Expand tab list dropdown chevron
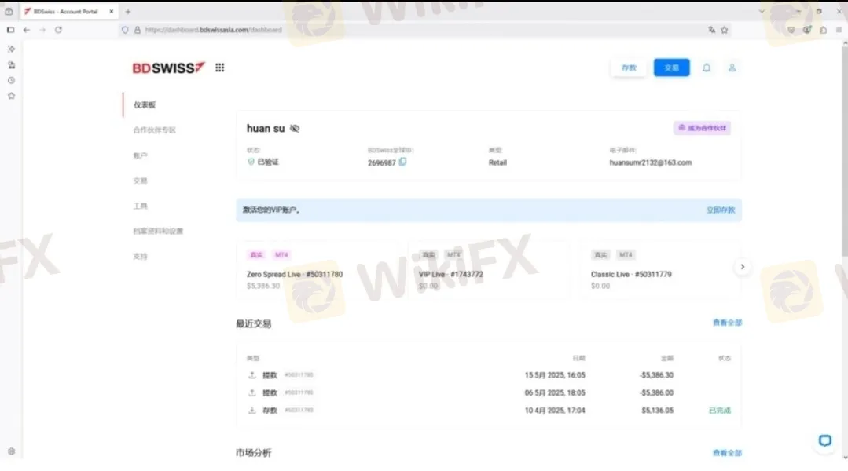This screenshot has width=848, height=471. (x=762, y=11)
